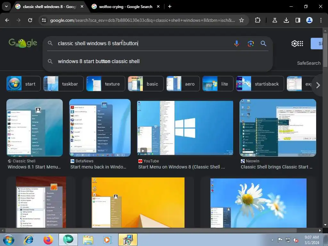Follow the Start Menu on Windows 8 link

[182, 167]
